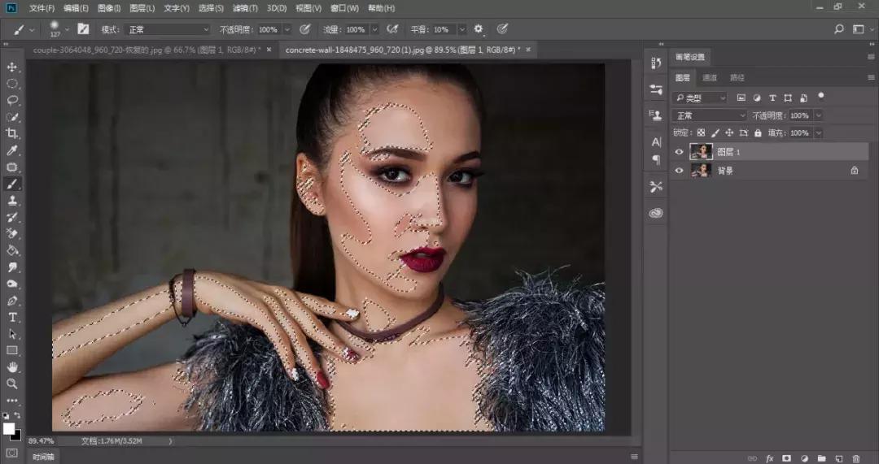The width and height of the screenshot is (879, 464).
Task: Expand the layer blend mode 正常 dropdown
Action: (710, 115)
